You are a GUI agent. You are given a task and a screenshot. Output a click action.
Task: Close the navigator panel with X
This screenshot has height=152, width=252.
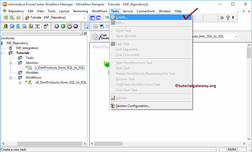click(x=85, y=33)
